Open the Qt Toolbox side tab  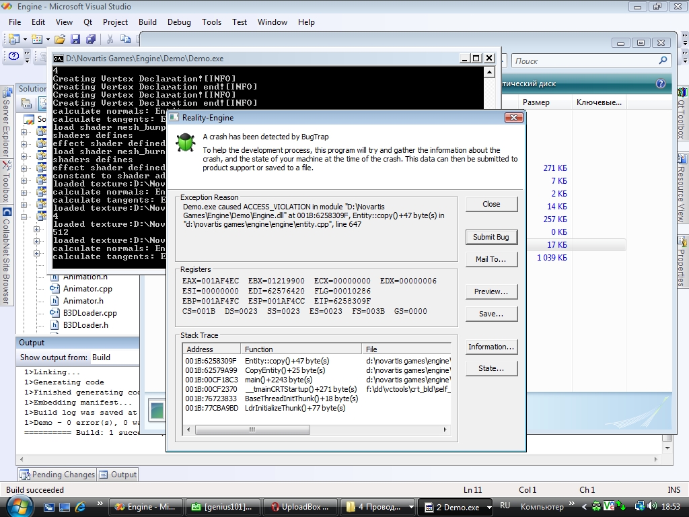682,113
